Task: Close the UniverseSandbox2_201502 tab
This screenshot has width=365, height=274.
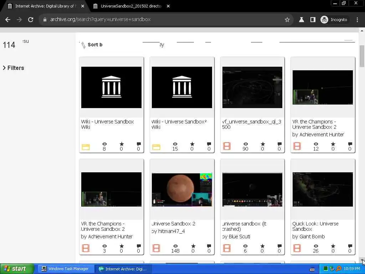Action: [168, 6]
